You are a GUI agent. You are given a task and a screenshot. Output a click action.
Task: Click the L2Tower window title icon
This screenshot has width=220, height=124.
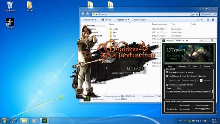(164, 41)
